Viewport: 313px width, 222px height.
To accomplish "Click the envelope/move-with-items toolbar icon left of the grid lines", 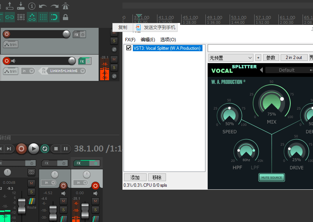I will coord(32,17).
